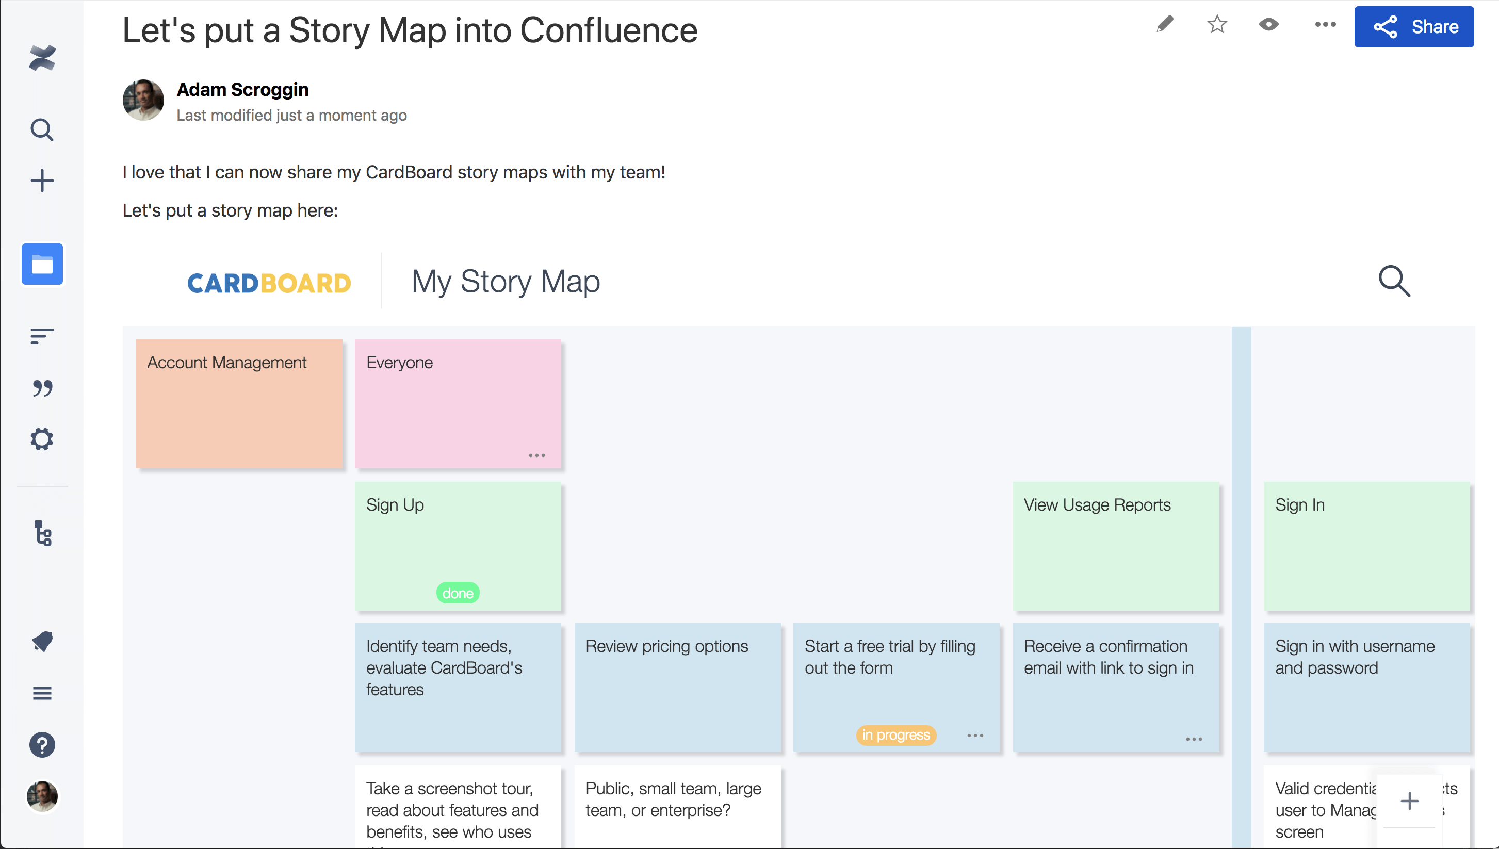Open the quote icon in sidebar

click(42, 388)
